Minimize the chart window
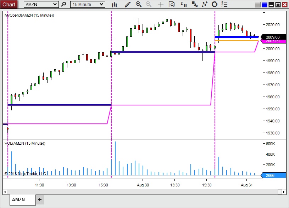 coord(271,5)
